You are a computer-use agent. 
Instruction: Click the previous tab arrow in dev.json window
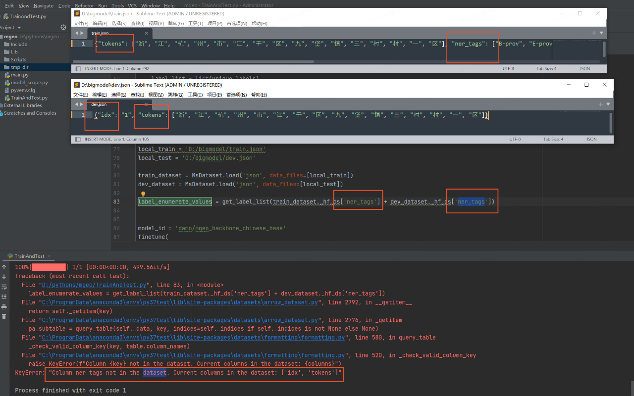77,104
